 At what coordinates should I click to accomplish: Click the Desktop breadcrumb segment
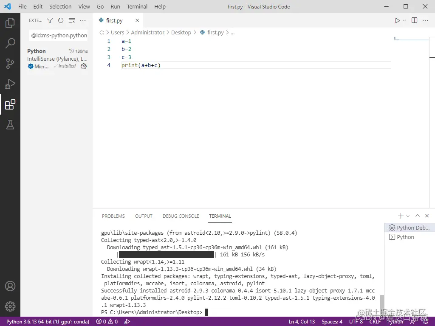[181, 32]
